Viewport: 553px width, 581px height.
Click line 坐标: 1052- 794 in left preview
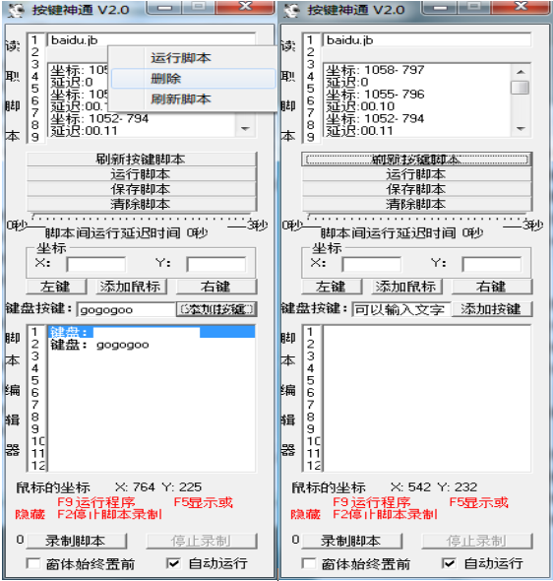click(x=99, y=118)
